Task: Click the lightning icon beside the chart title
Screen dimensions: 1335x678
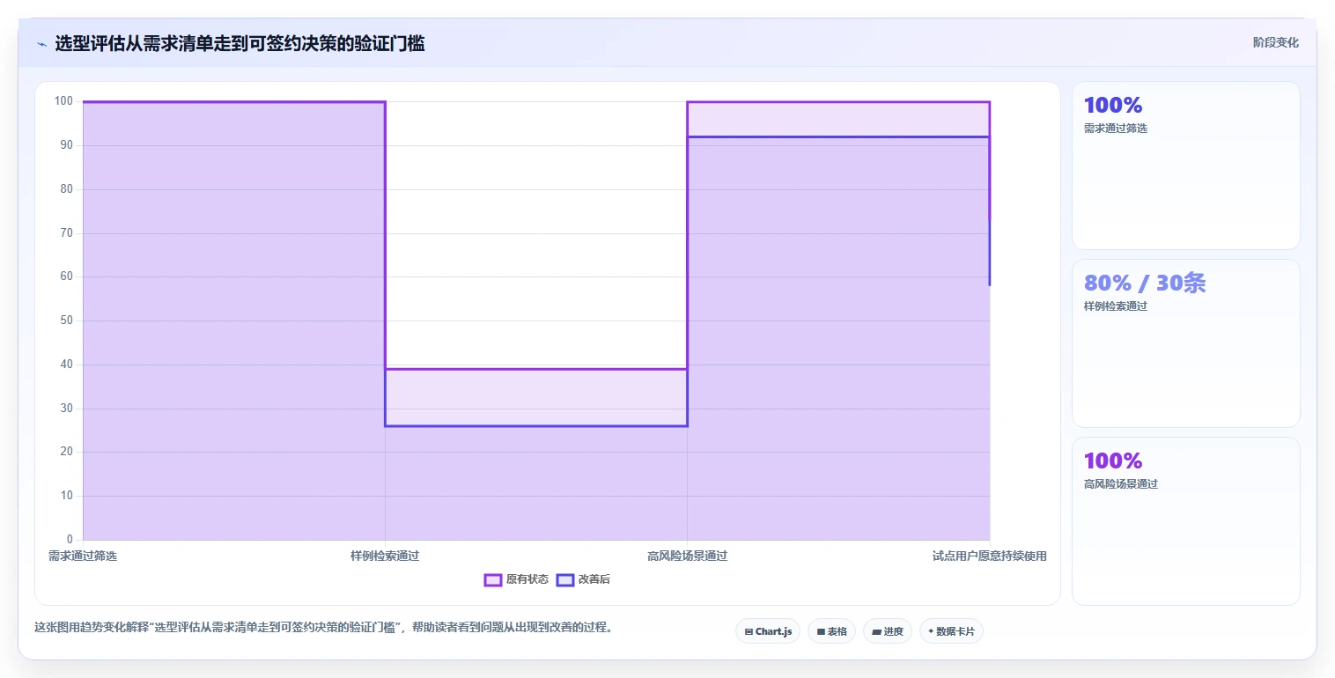Action: point(41,44)
